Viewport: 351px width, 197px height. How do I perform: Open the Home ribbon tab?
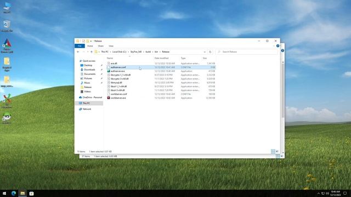click(x=90, y=46)
